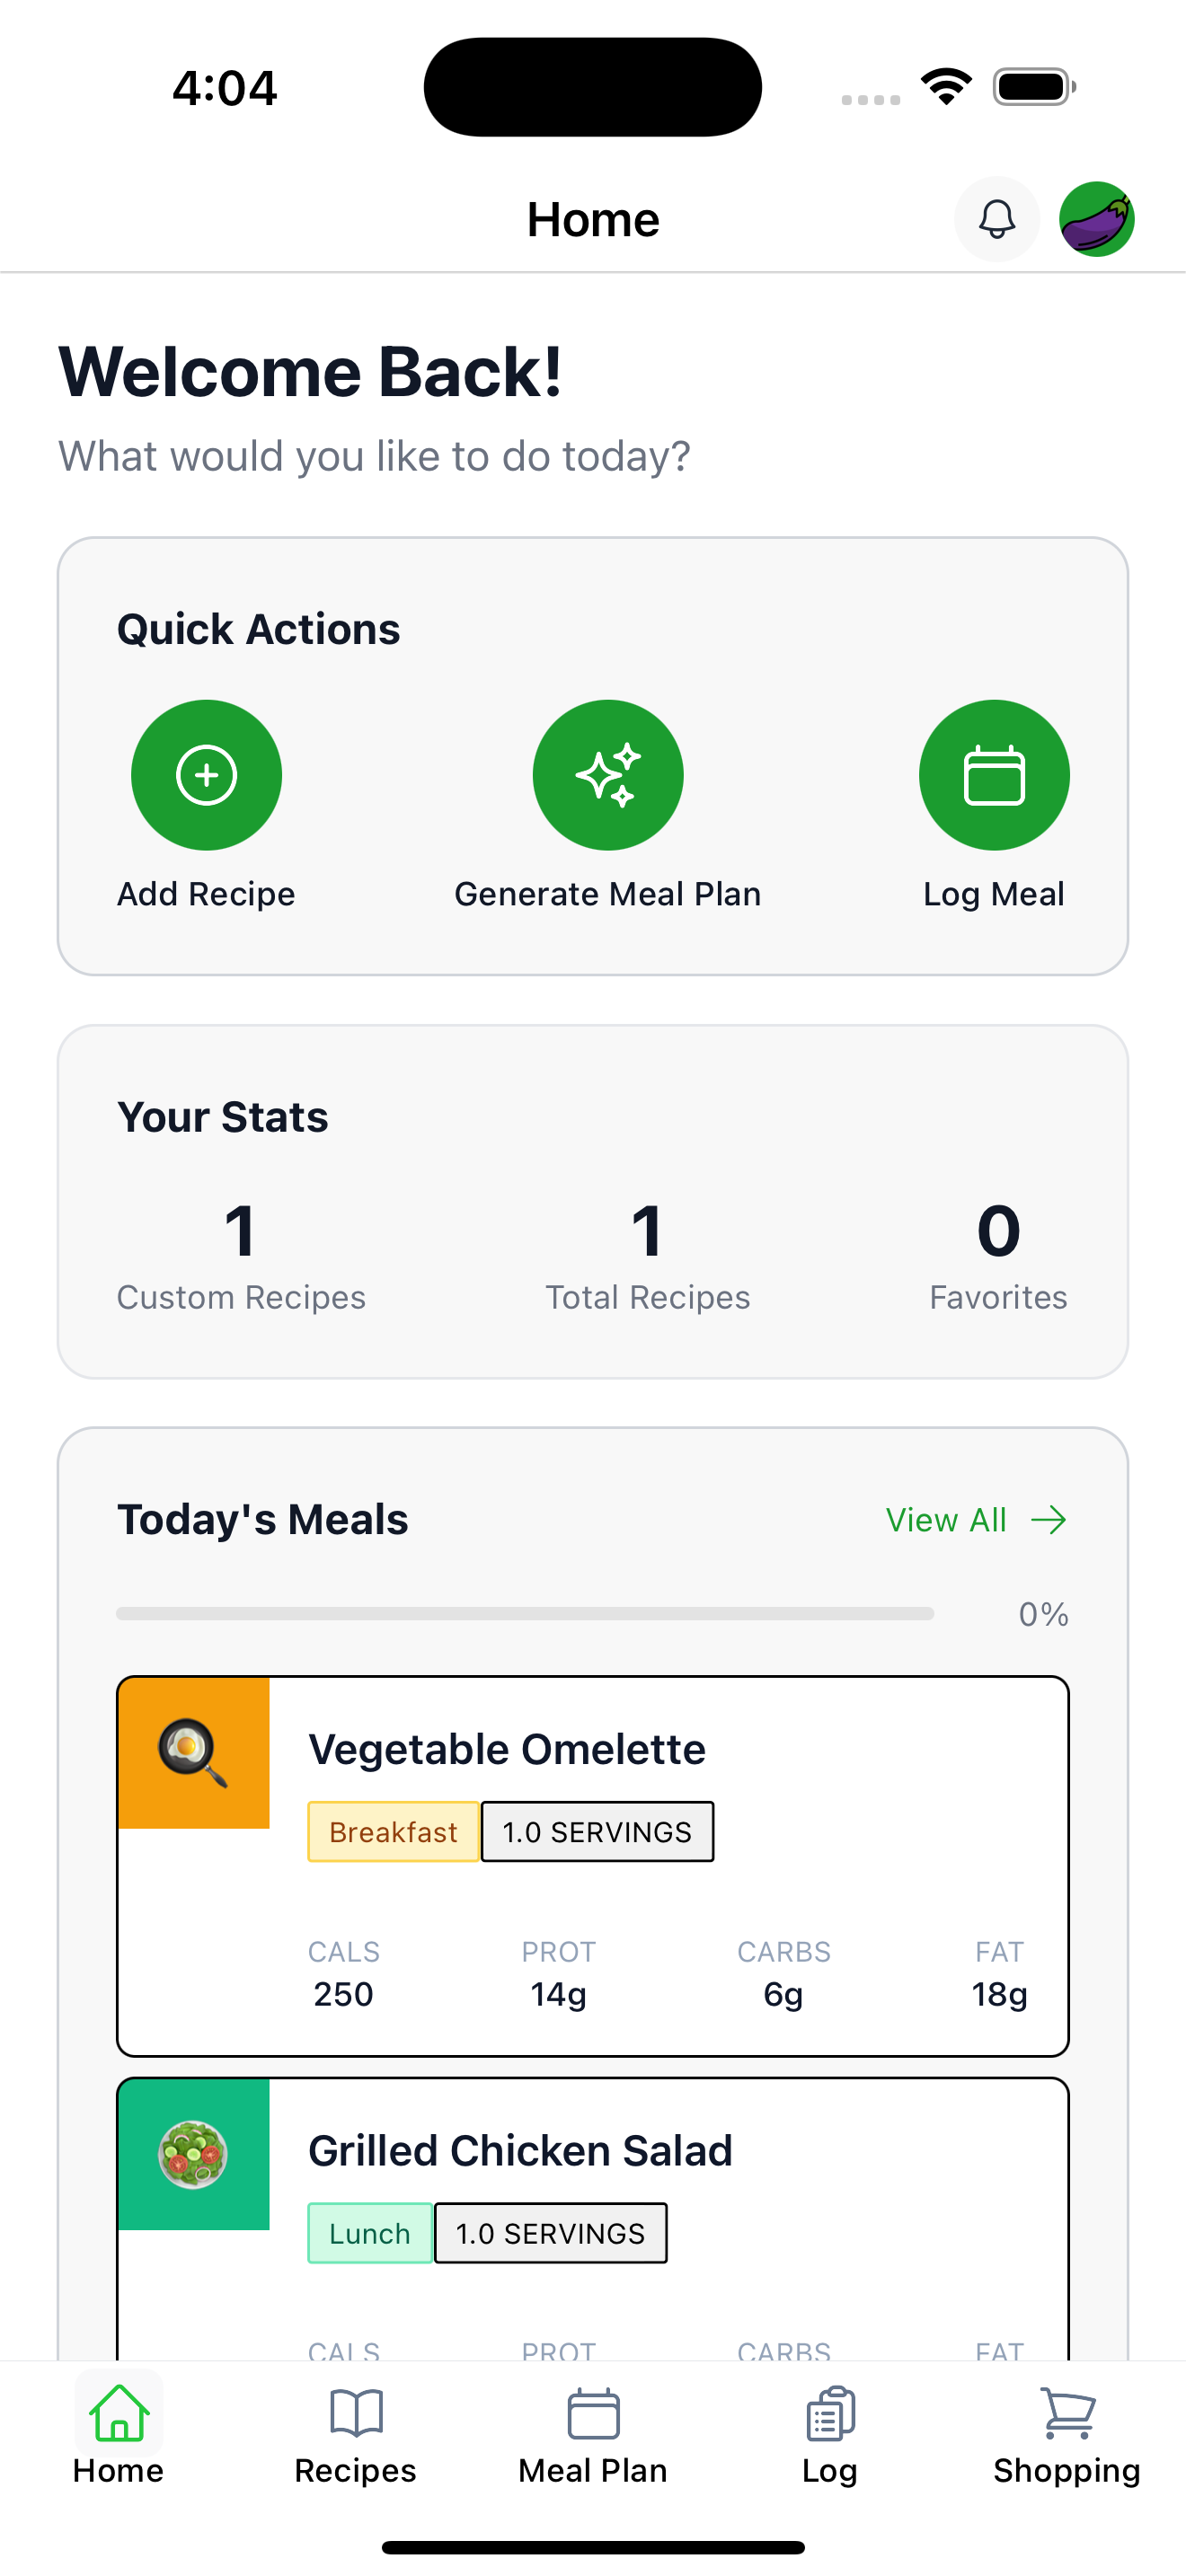1186x2576 pixels.
Task: Select the Grilled Chicken Salad bowl thumbnail
Action: click(x=194, y=2154)
